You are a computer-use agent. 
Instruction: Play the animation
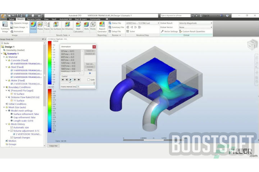pyautogui.click(x=71, y=80)
